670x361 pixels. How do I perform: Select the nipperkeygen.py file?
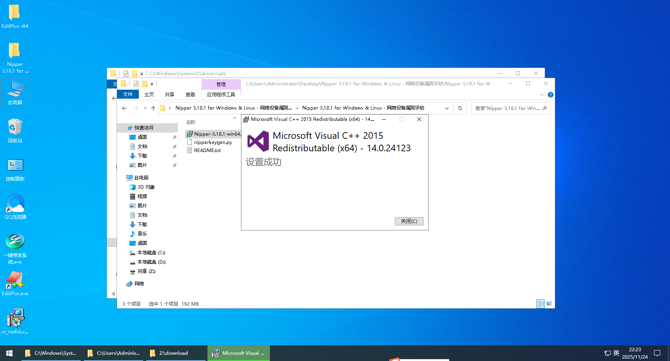213,142
